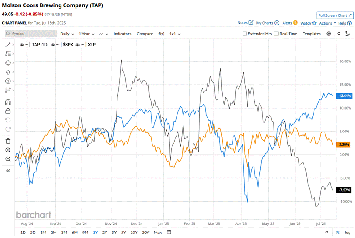The width and height of the screenshot is (355, 238).
Task: Collapse the chart toolbar upward
Action: [339, 34]
